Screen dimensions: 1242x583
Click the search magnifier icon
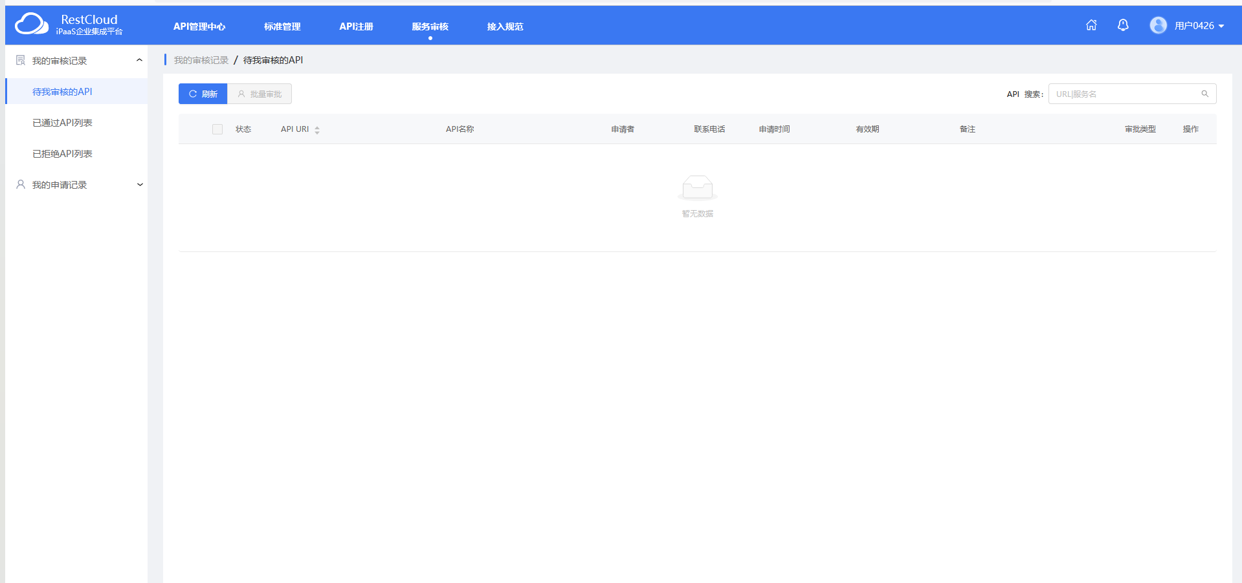click(x=1204, y=94)
